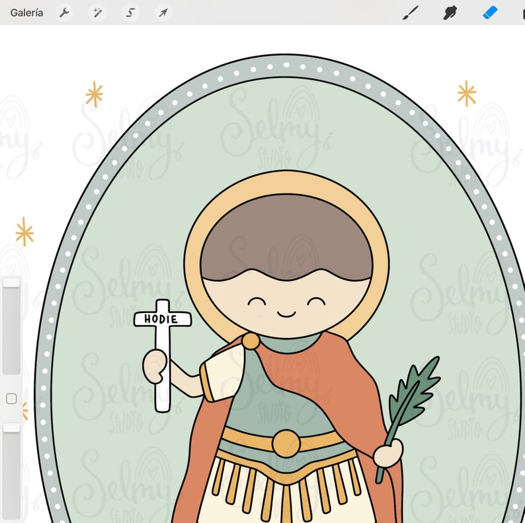525x523 pixels.
Task: Click the brush opacity slider handle
Action: [11, 427]
